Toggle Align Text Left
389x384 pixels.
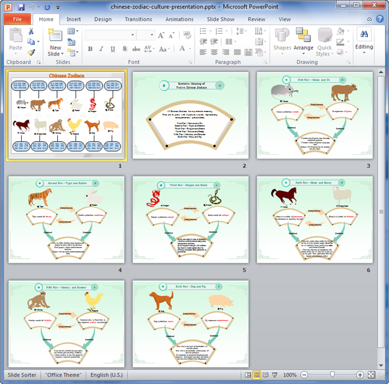[x=203, y=52]
